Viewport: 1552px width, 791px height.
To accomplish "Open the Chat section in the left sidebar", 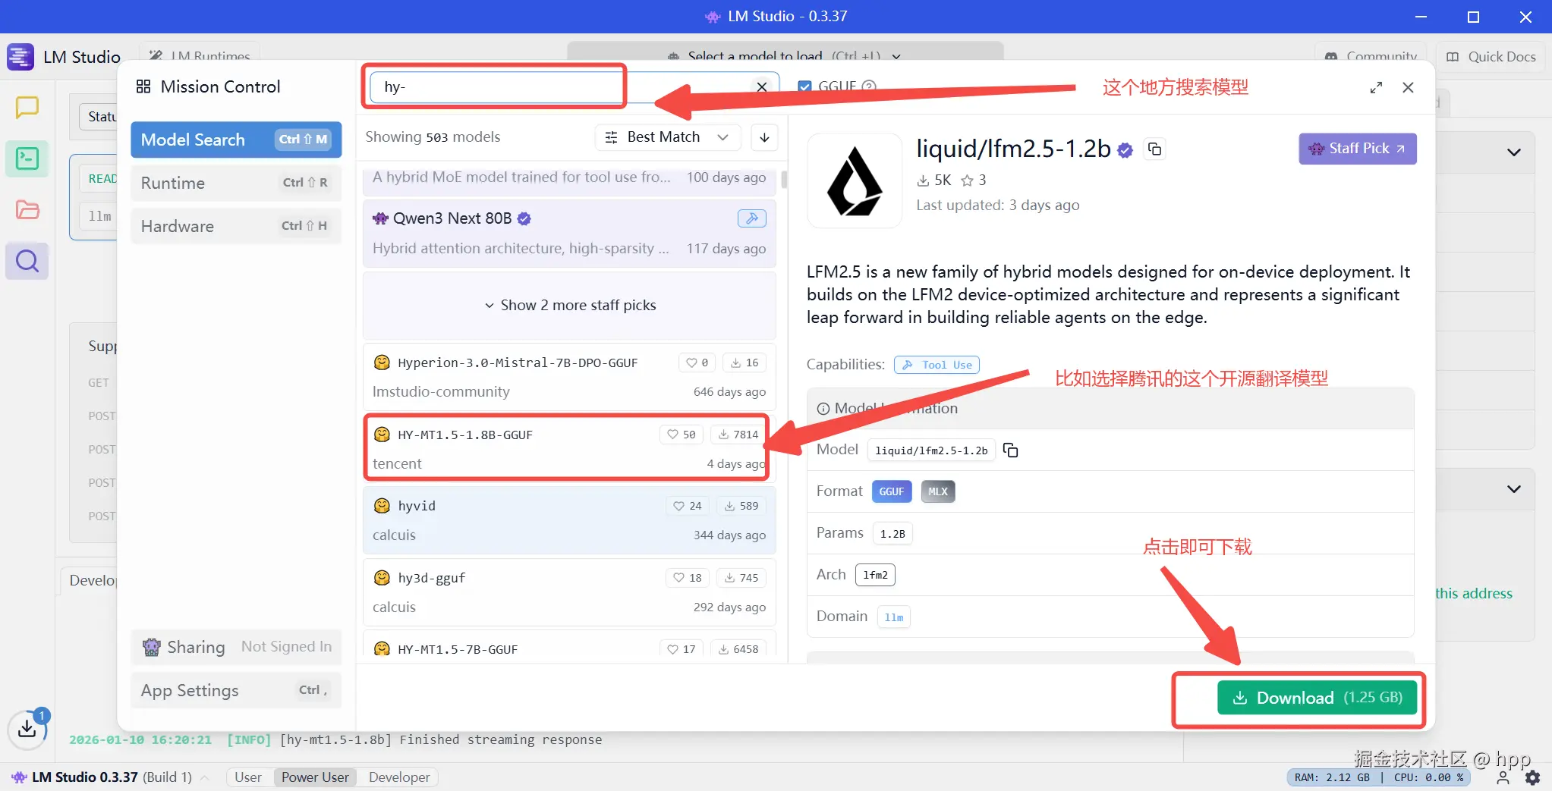I will click(x=27, y=108).
